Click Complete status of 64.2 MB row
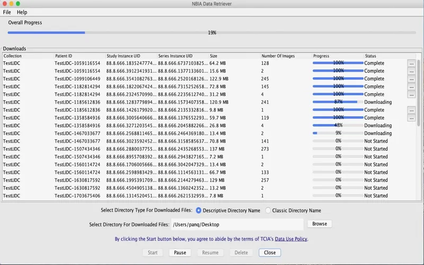Screen dimensions: 424x265 (374, 63)
